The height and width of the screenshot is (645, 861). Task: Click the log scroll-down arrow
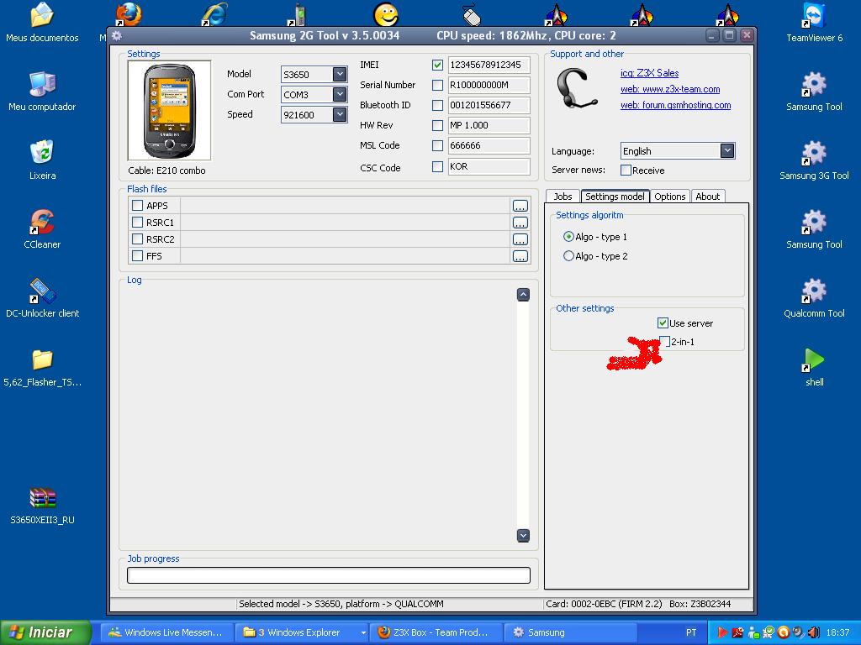tap(523, 535)
